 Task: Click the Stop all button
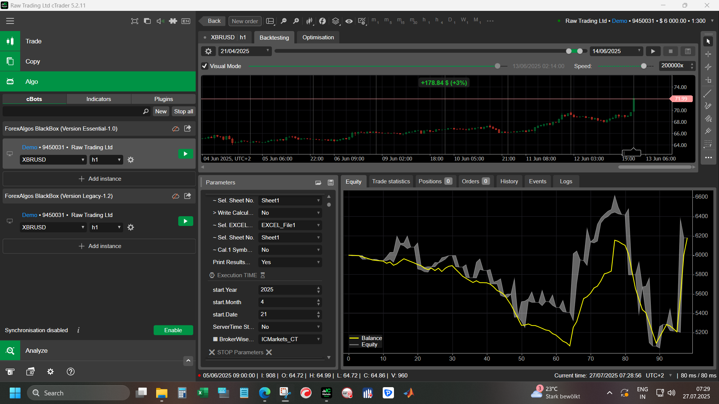[183, 111]
